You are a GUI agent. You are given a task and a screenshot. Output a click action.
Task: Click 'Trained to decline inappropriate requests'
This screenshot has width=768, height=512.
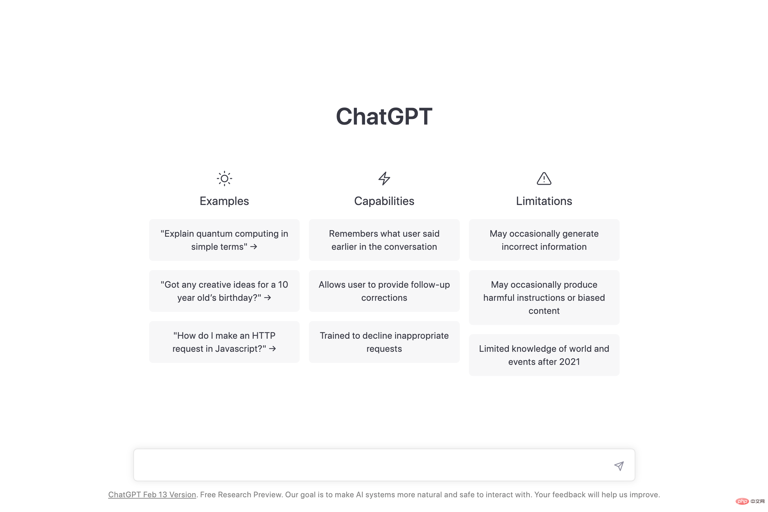384,342
